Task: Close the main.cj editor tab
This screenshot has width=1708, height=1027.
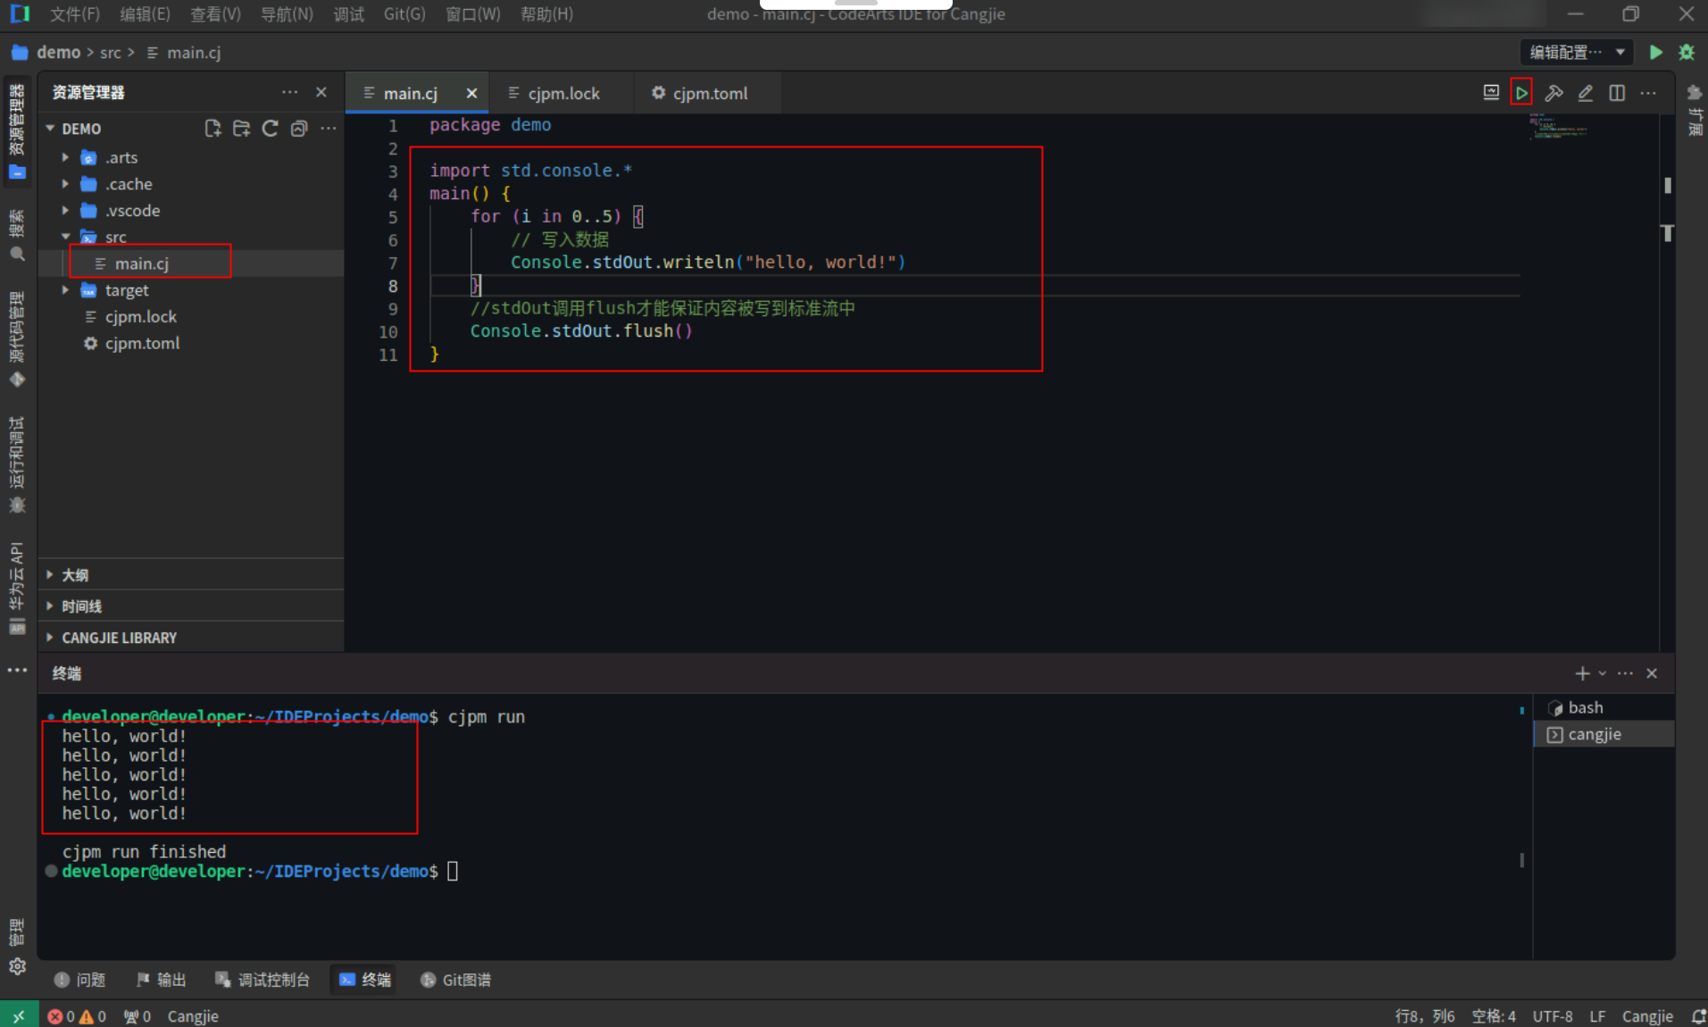Action: (471, 94)
